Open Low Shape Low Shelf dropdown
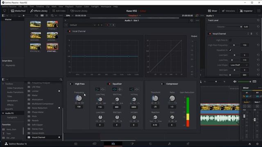Image resolution: width=262 pixels, height=147 pixels. tap(239, 65)
